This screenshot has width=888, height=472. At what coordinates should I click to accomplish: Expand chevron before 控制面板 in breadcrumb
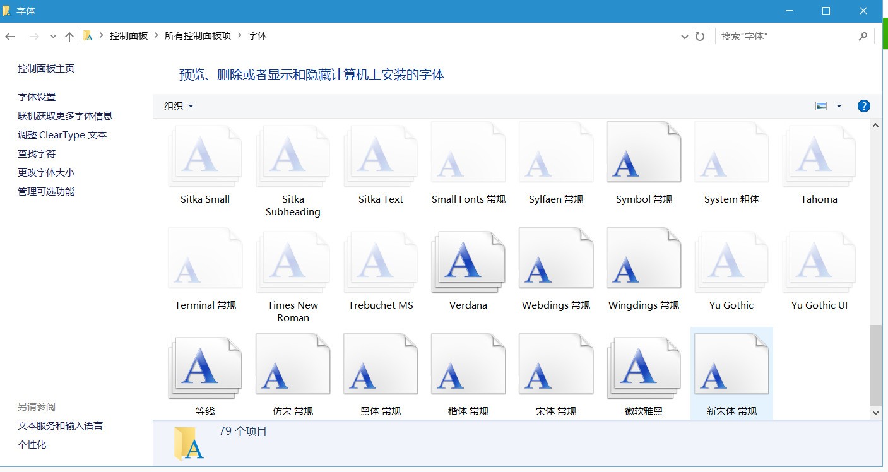click(x=102, y=36)
